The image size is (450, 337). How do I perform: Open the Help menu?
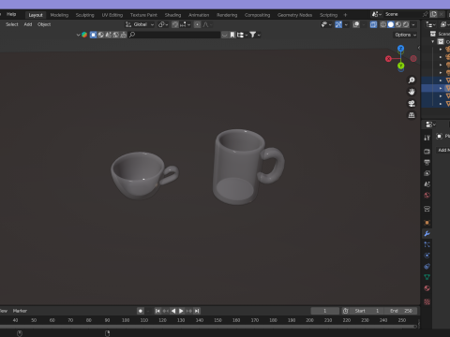point(11,14)
